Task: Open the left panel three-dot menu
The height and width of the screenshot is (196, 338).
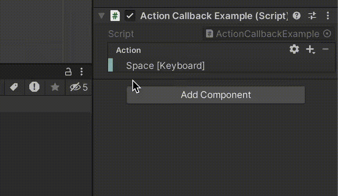Action: click(82, 72)
